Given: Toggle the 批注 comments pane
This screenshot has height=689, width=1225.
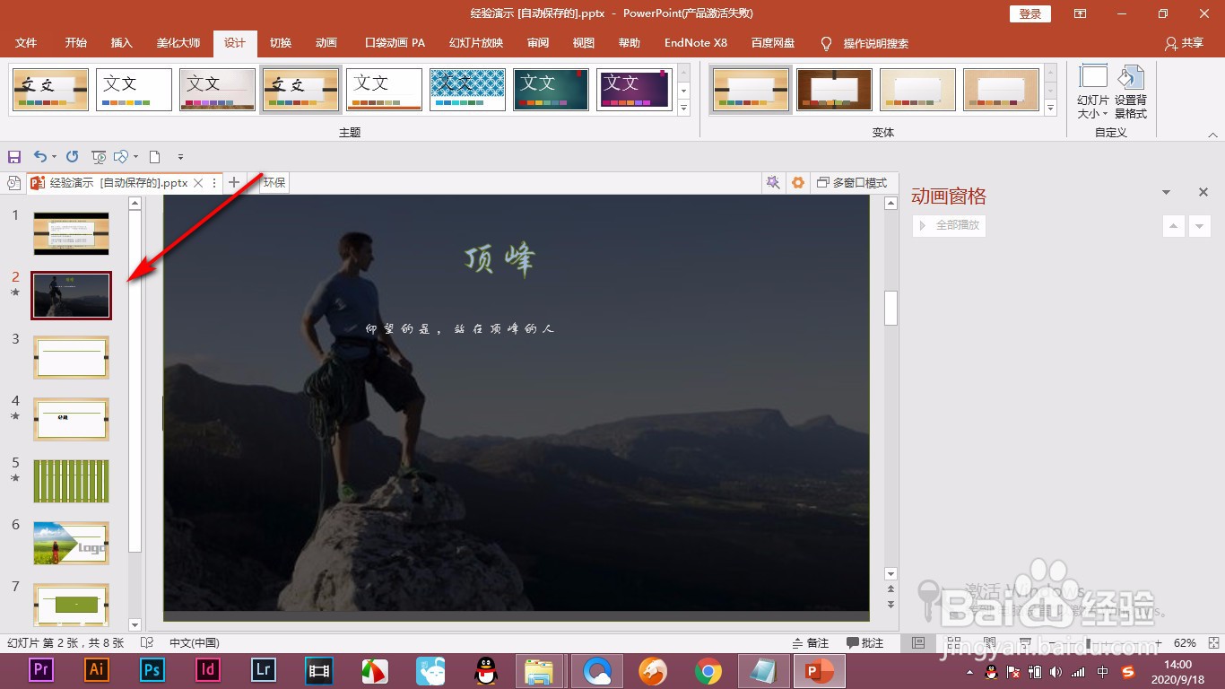Looking at the screenshot, I should (x=865, y=643).
